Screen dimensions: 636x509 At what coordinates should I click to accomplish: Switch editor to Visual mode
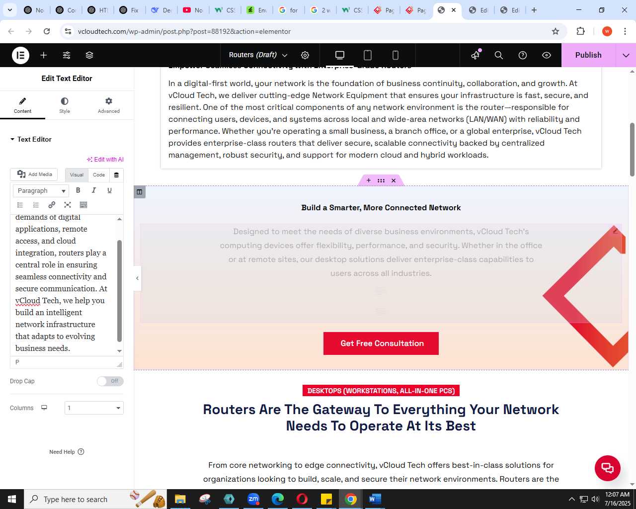click(x=77, y=175)
